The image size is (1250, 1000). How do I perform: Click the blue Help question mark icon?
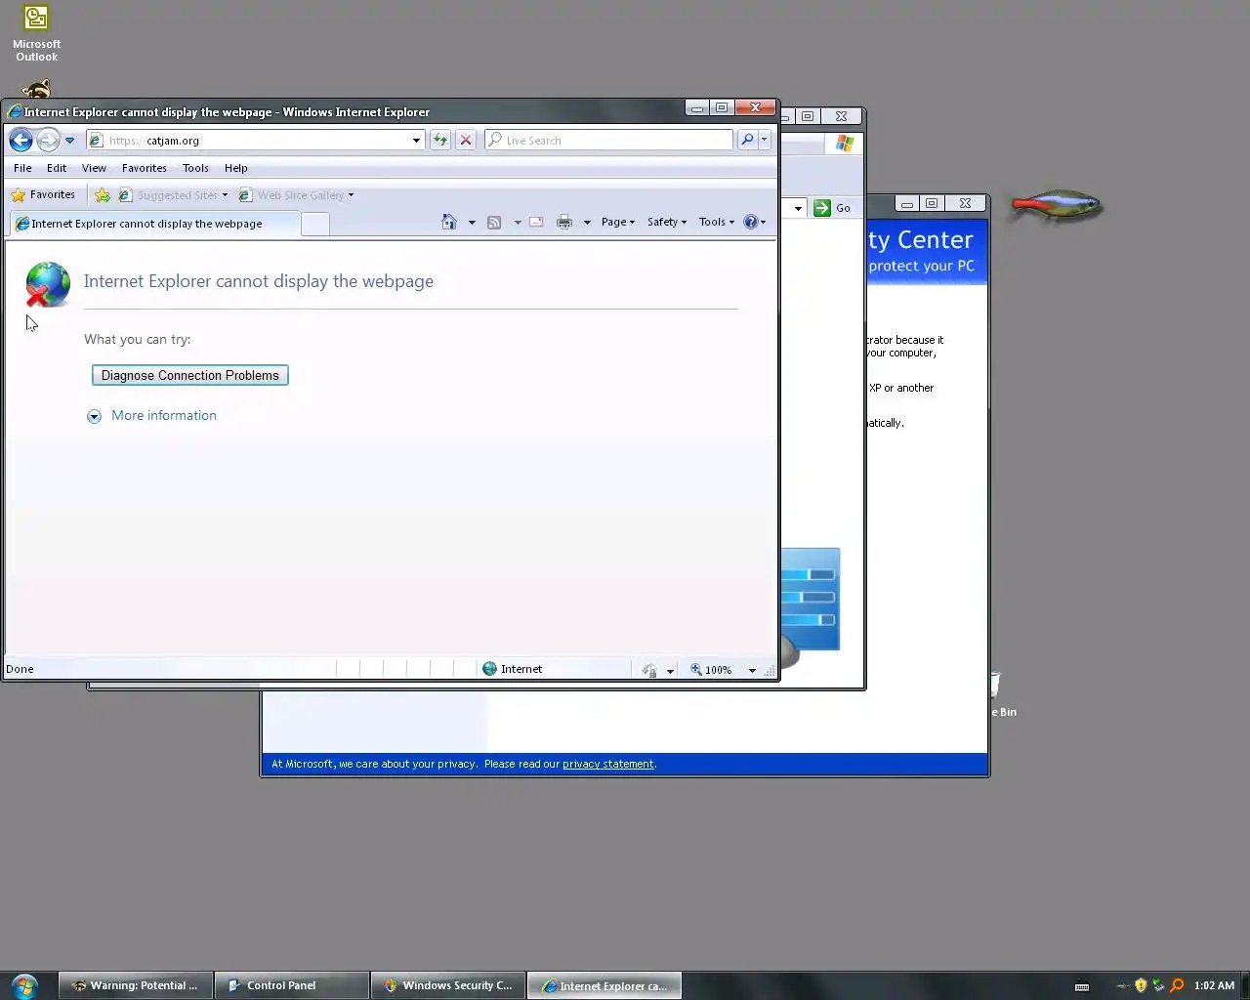click(x=751, y=222)
